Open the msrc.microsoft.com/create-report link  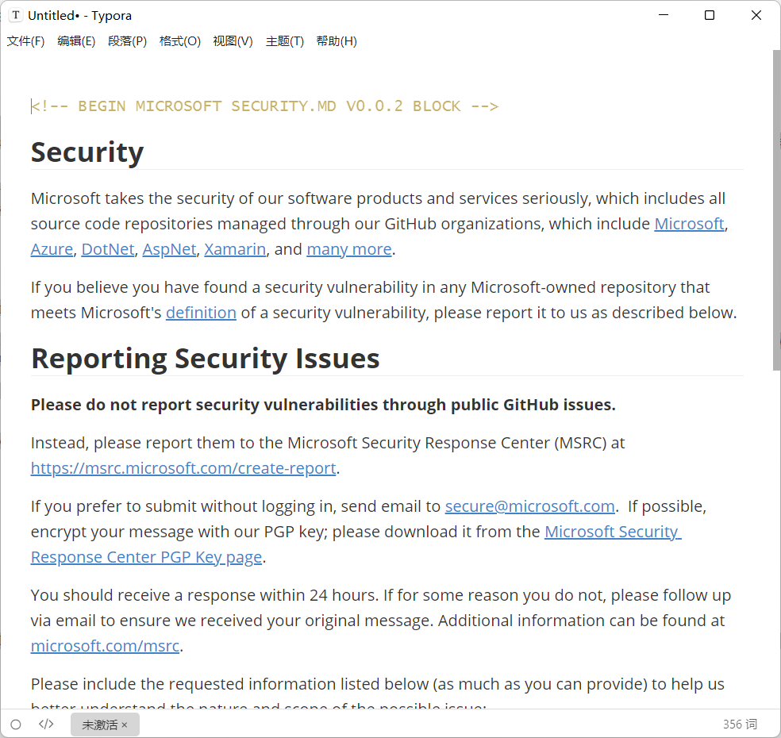point(183,469)
